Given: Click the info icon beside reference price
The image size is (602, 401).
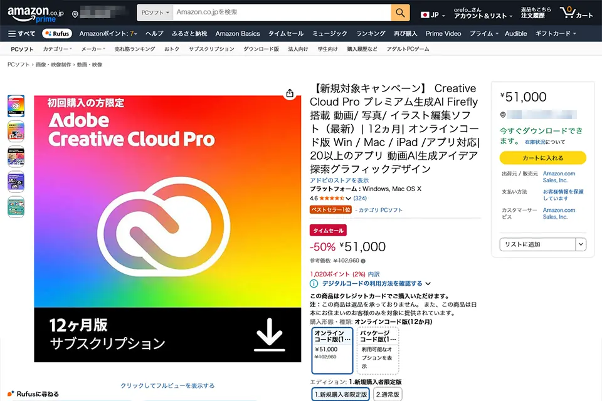Looking at the screenshot, I should [x=363, y=261].
